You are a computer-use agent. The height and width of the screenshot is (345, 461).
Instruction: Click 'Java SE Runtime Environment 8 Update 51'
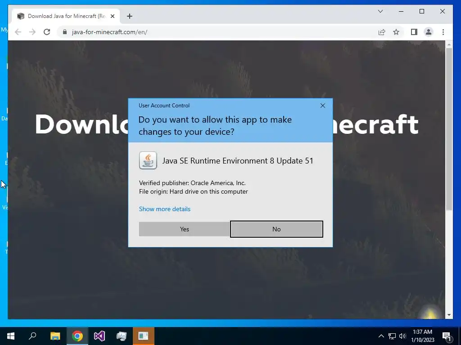tap(238, 161)
